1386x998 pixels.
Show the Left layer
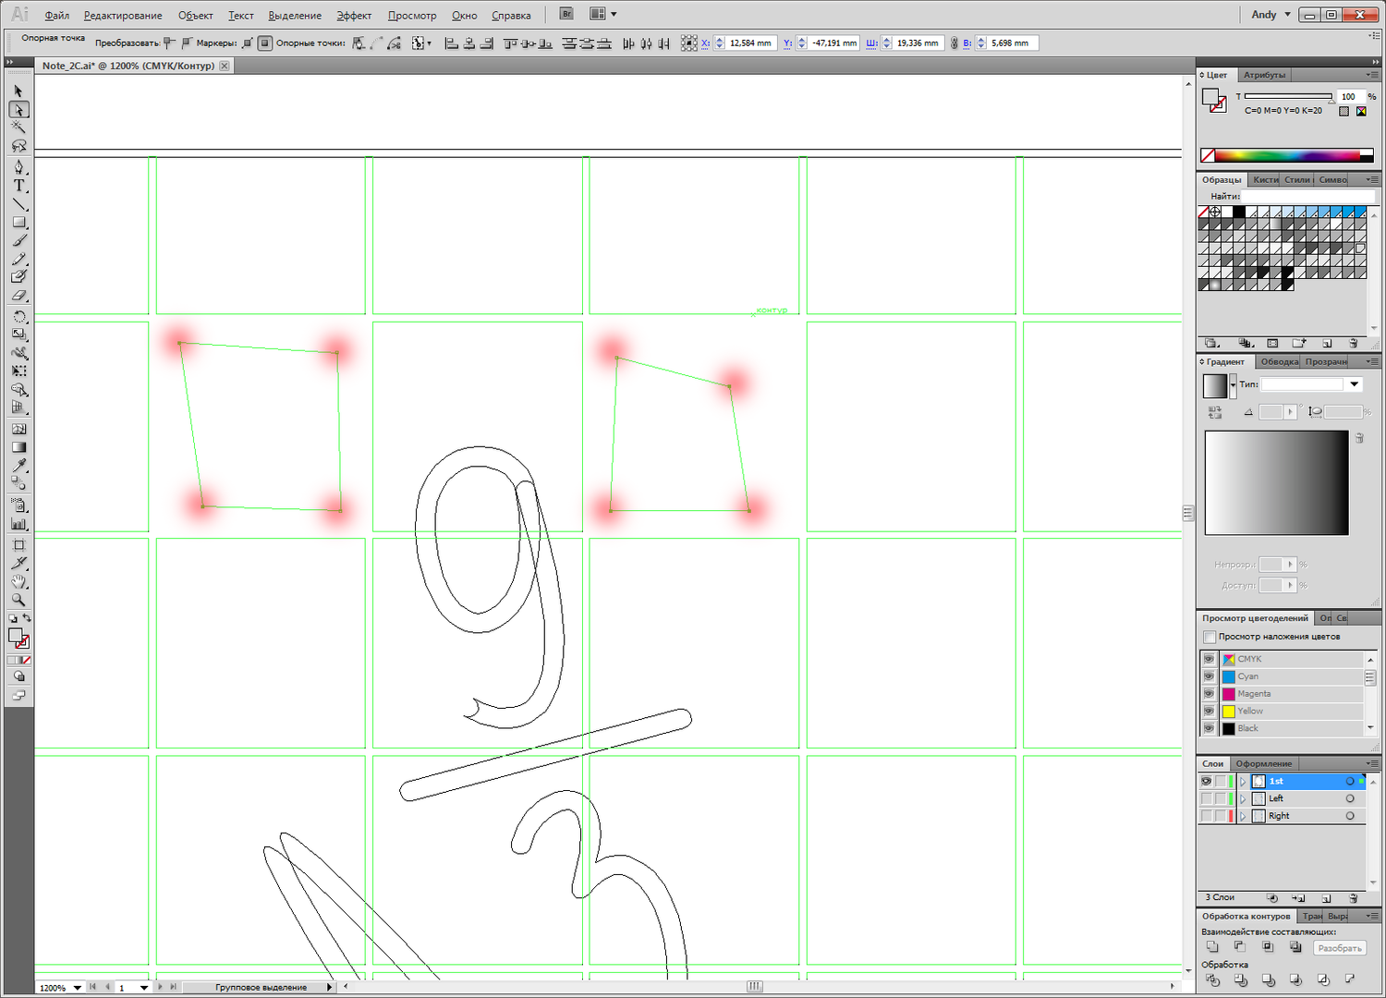coord(1207,798)
